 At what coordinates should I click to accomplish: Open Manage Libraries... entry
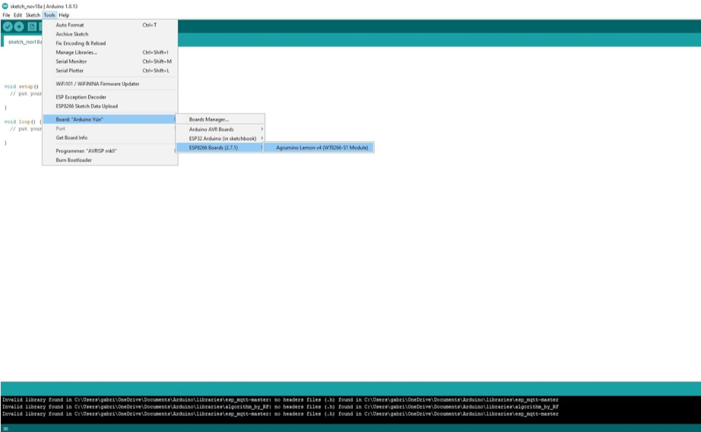coord(110,52)
